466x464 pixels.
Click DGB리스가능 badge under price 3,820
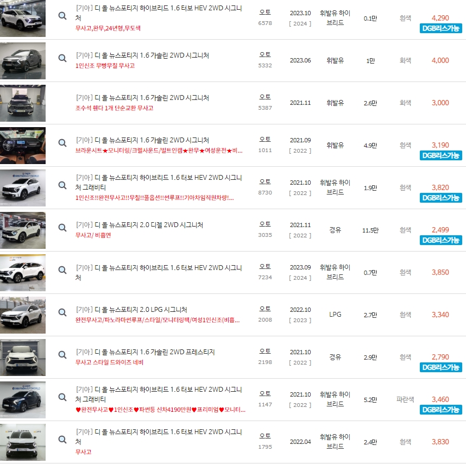(x=440, y=198)
